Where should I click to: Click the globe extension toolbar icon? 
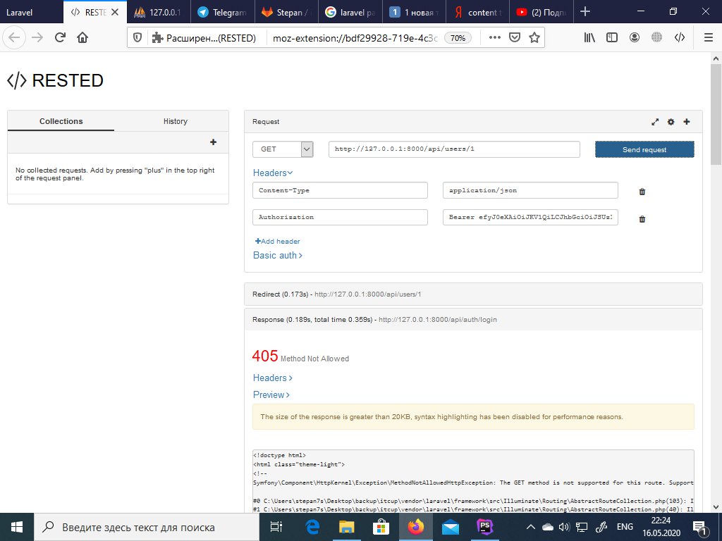(656, 38)
